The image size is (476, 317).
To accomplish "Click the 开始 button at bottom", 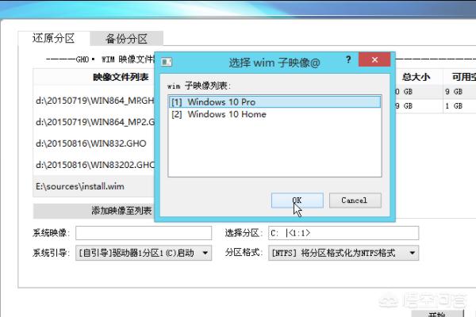I will tap(437, 314).
